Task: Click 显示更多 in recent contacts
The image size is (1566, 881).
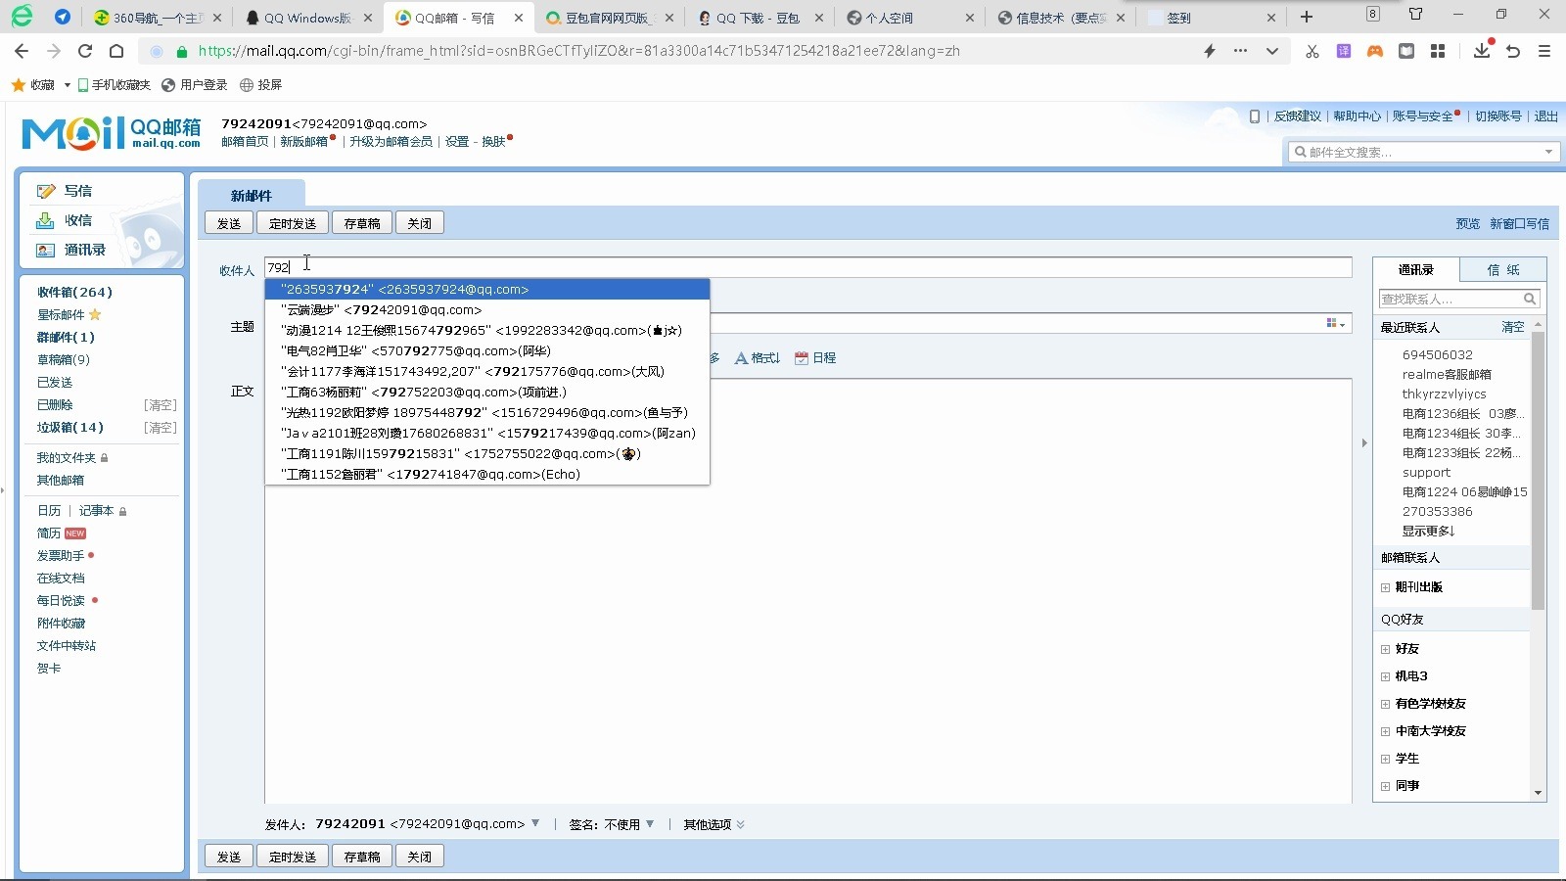Action: click(x=1428, y=531)
